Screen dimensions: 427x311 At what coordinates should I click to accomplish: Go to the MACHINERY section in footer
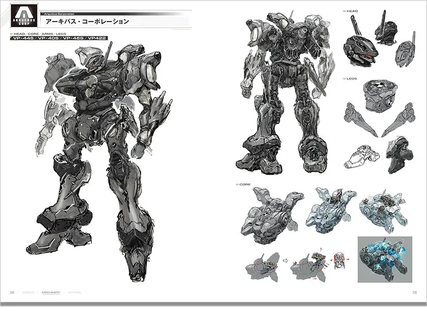tap(51, 293)
